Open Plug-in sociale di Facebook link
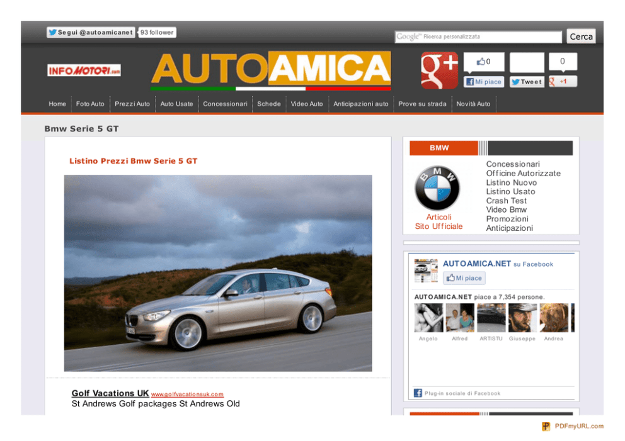 [462, 393]
